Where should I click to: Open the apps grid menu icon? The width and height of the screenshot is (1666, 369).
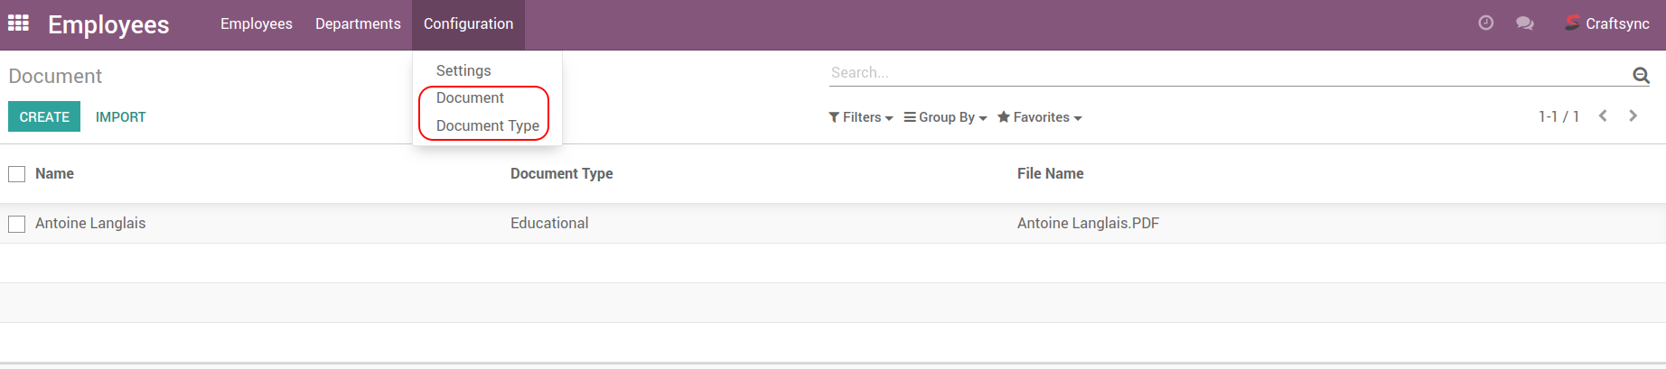point(18,23)
